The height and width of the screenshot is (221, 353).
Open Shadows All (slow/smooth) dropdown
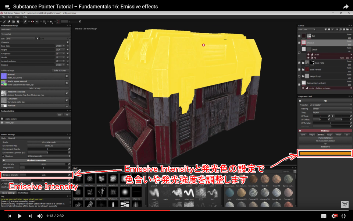[x=49, y=156]
